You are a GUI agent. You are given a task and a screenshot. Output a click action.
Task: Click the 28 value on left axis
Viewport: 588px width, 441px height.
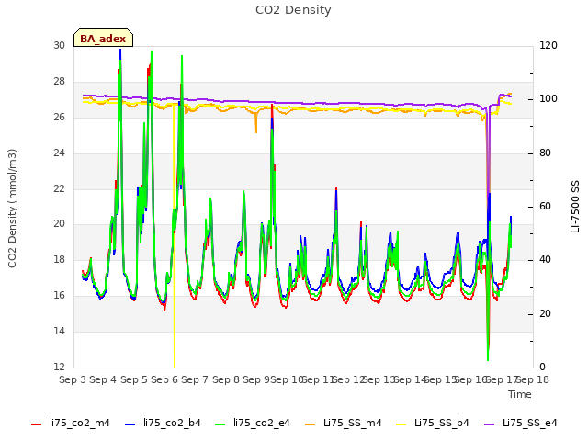click(x=59, y=81)
